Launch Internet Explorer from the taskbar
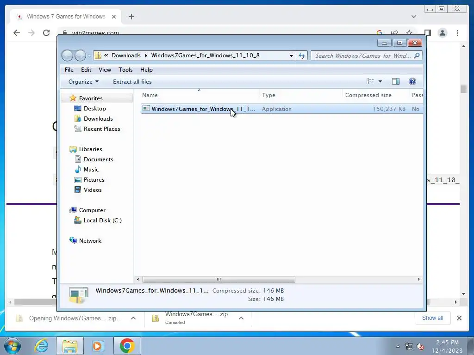This screenshot has height=355, width=474. tap(41, 346)
